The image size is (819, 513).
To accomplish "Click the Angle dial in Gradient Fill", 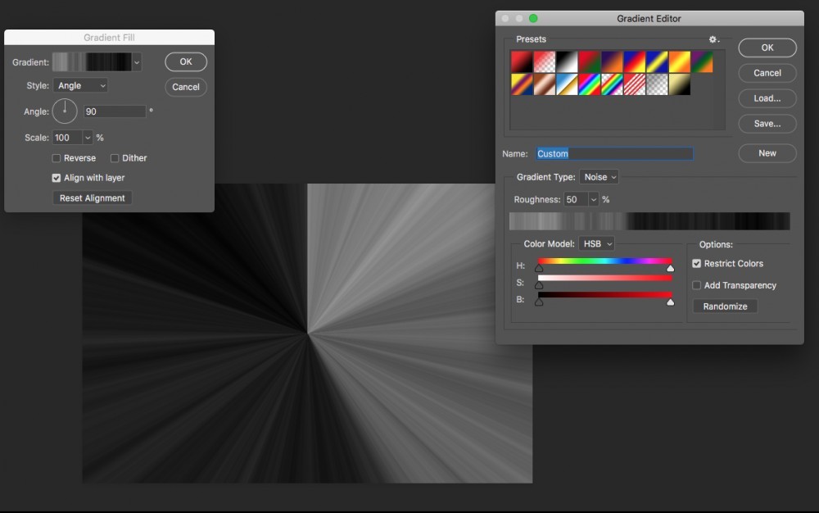I will point(65,111).
